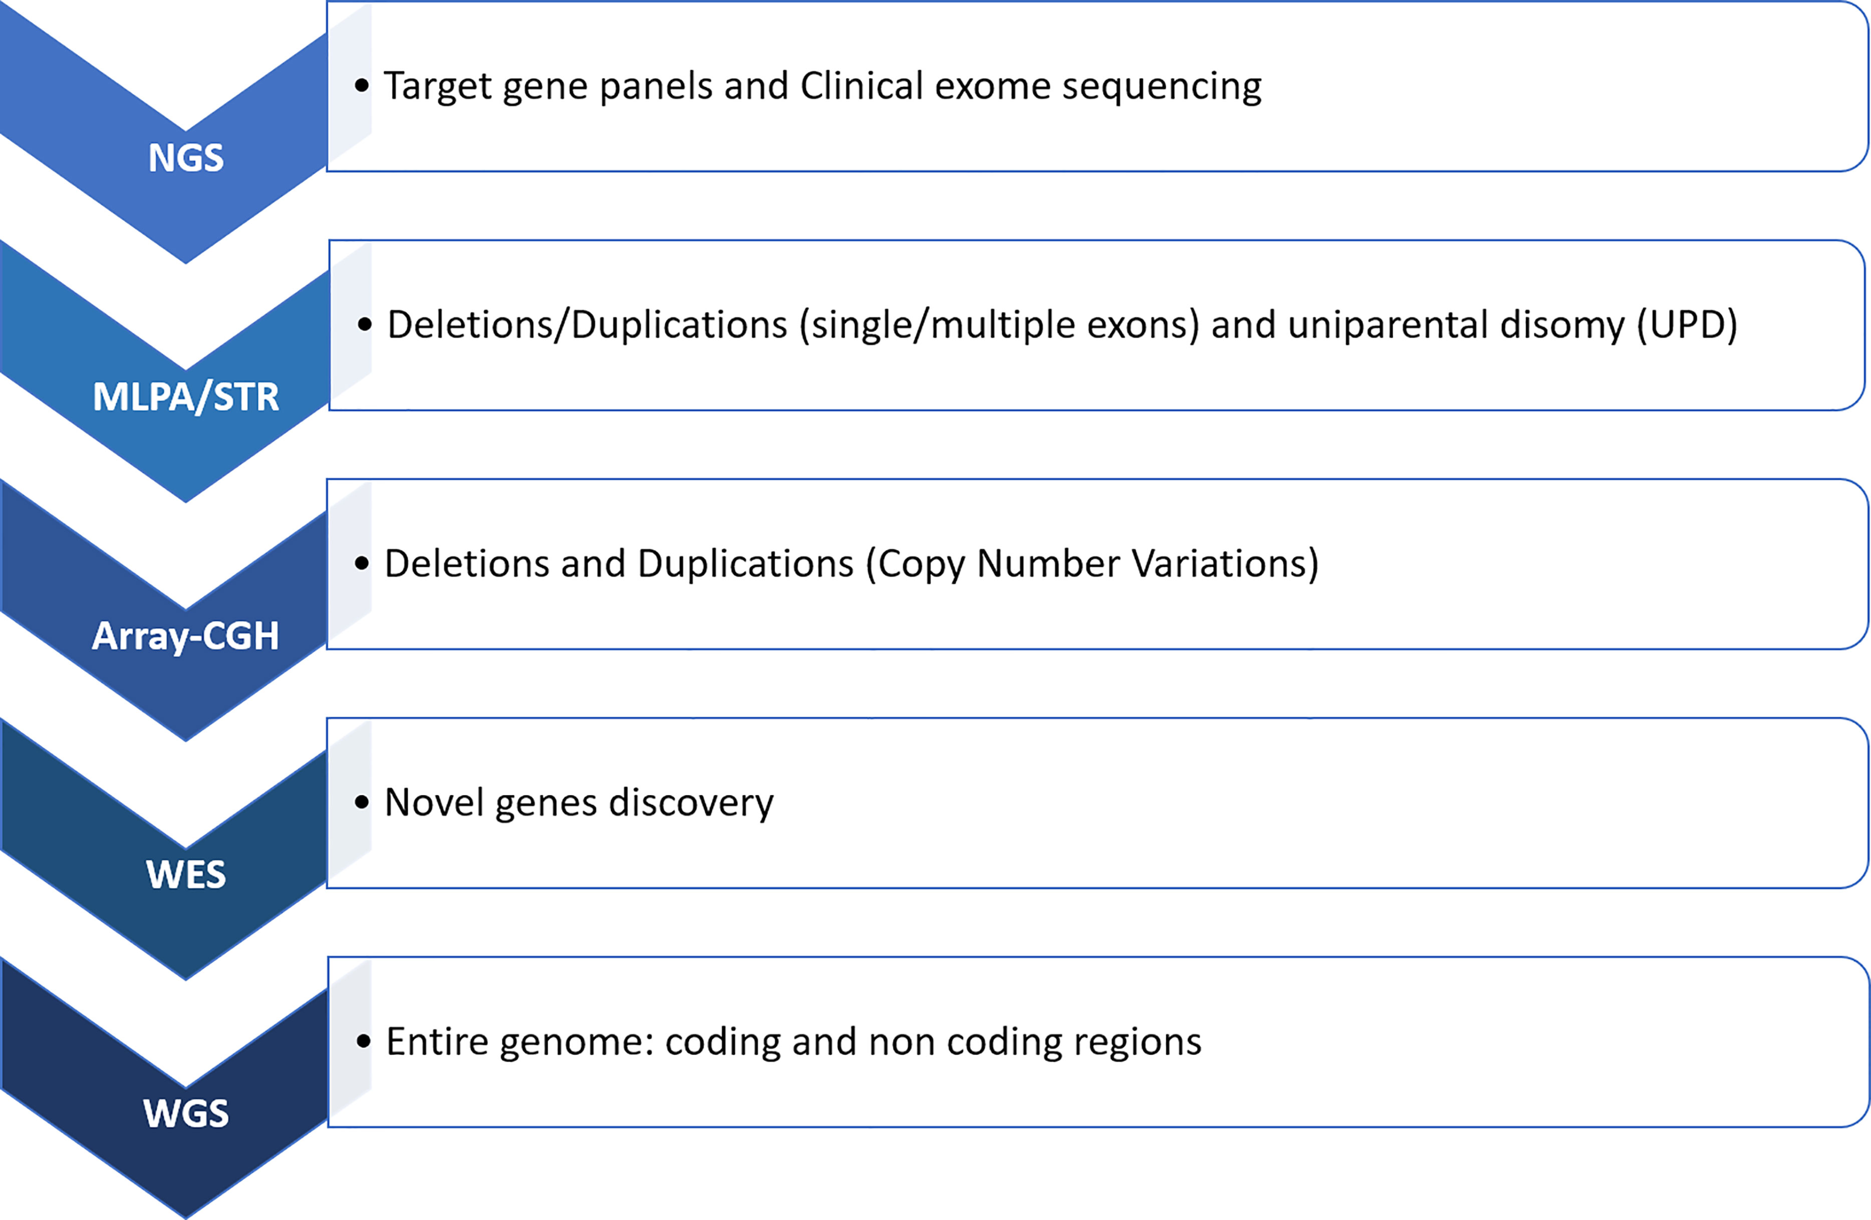Click the Novel genes discovery text
Viewport: 1871px width, 1220px height.
click(x=579, y=803)
